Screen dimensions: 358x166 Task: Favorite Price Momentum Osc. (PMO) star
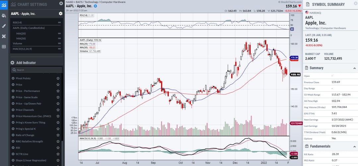click(58, 116)
